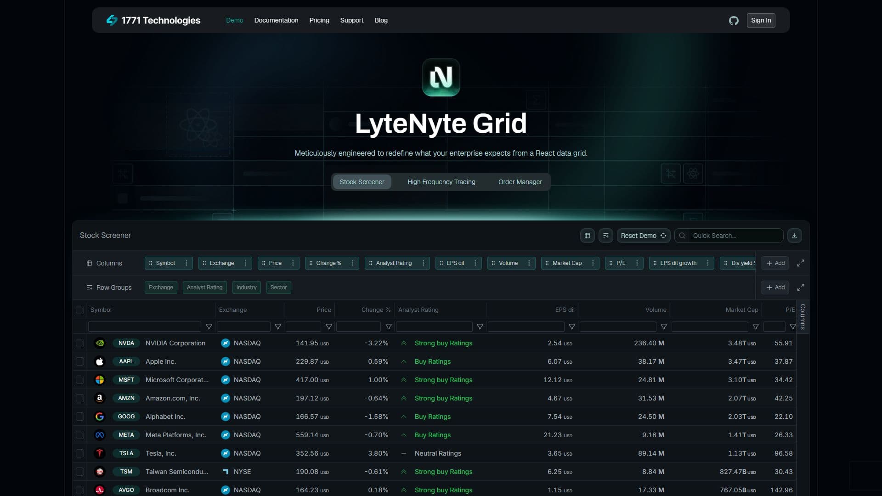Click the Price column filter icon
The image size is (882, 496).
[x=328, y=327]
